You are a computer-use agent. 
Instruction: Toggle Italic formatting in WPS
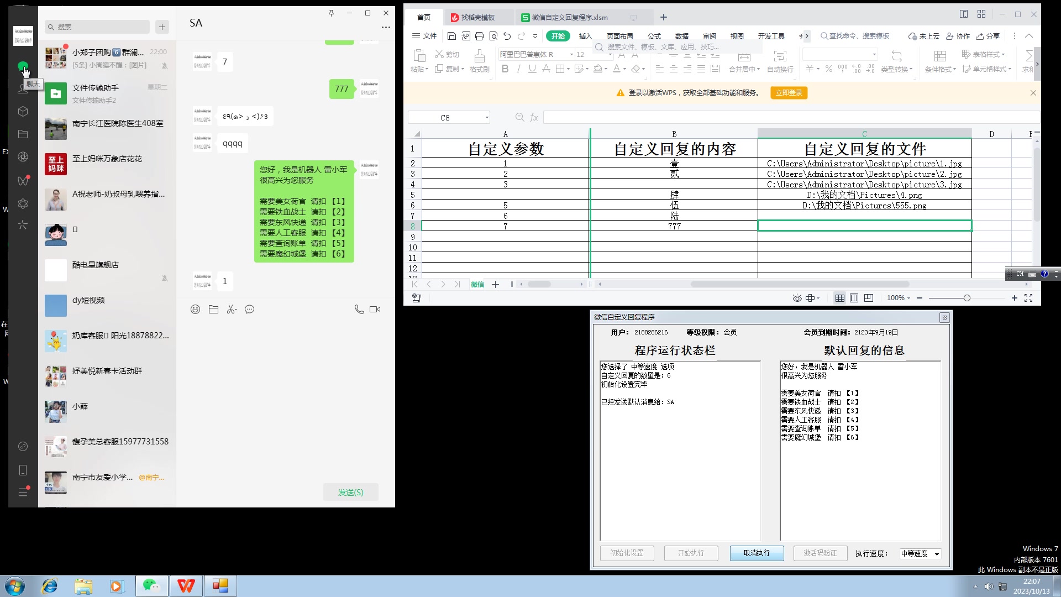pyautogui.click(x=518, y=69)
